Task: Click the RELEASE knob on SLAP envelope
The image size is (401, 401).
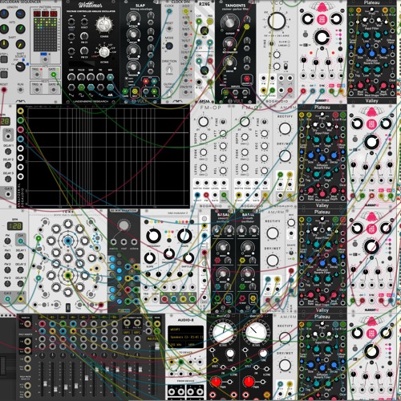Action: 133,67
